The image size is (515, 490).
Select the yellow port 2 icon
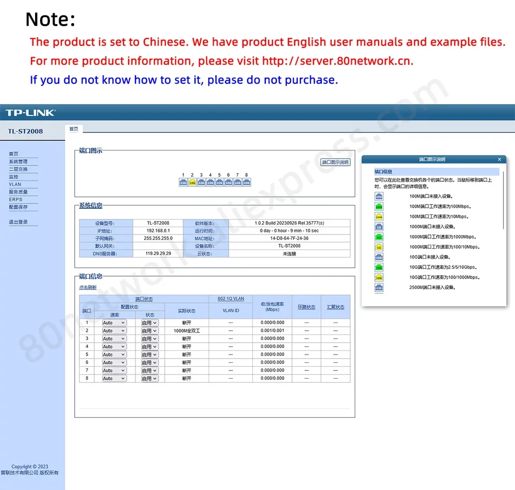[192, 182]
